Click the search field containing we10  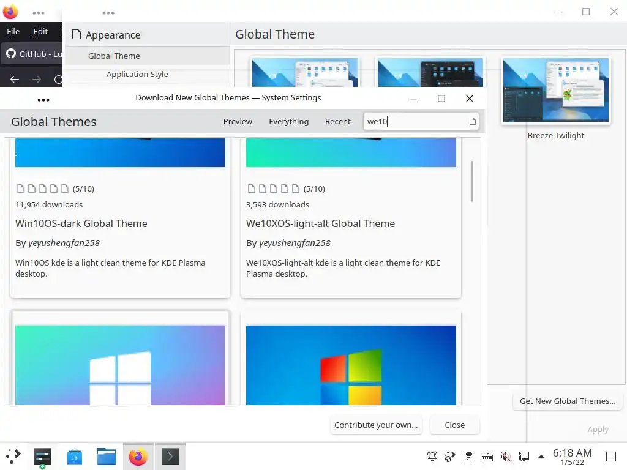pyautogui.click(x=421, y=121)
